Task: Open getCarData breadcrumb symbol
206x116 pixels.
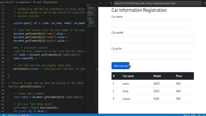Action: coord(52,2)
